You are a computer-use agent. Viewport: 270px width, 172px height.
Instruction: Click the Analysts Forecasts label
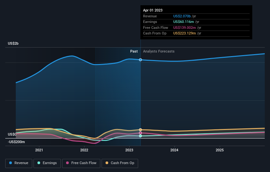159,52
